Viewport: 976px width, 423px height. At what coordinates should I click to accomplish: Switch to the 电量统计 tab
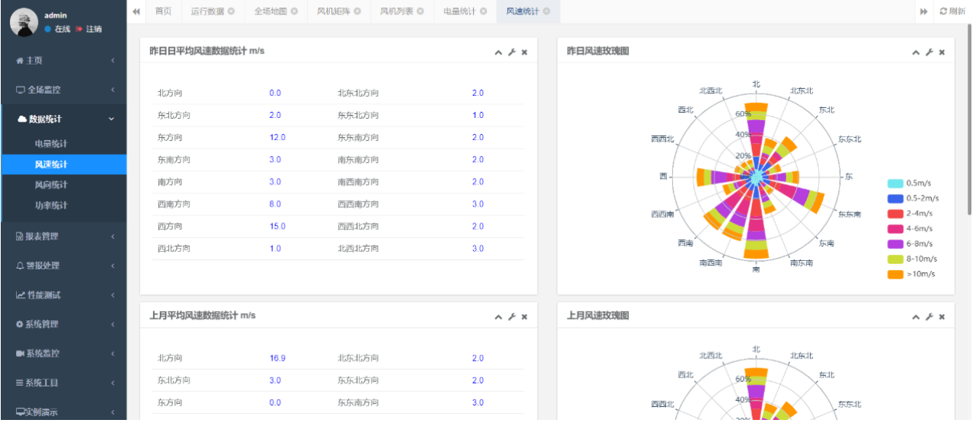click(459, 11)
